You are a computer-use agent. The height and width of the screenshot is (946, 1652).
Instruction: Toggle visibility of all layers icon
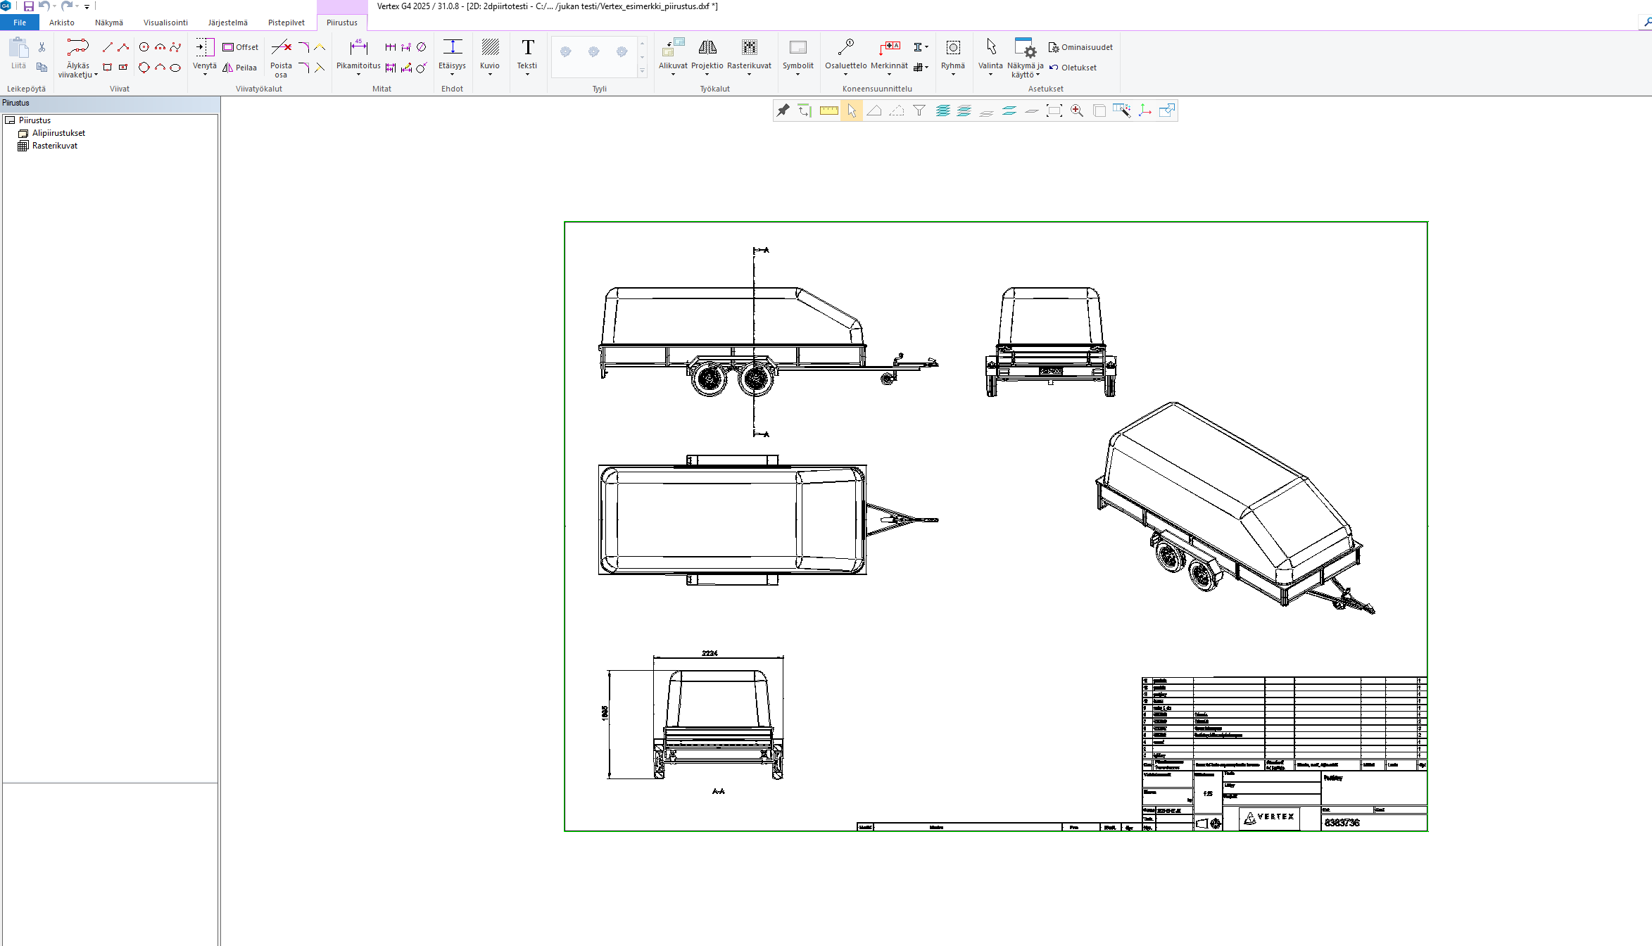(x=942, y=111)
